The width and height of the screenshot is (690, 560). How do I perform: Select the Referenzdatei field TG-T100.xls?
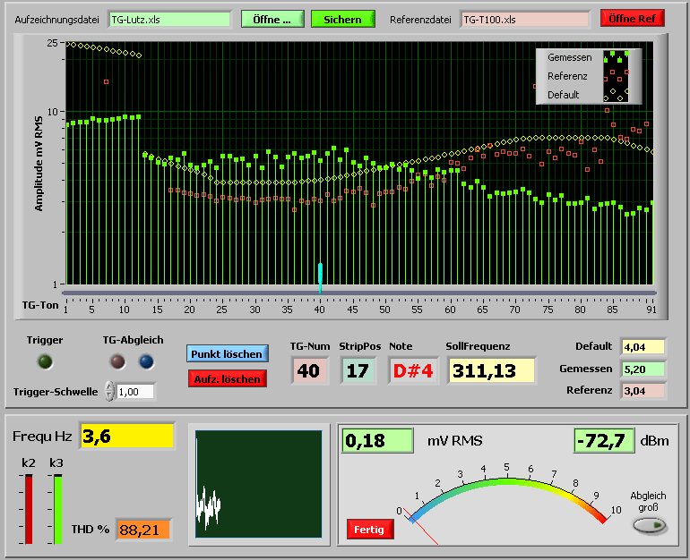[525, 20]
